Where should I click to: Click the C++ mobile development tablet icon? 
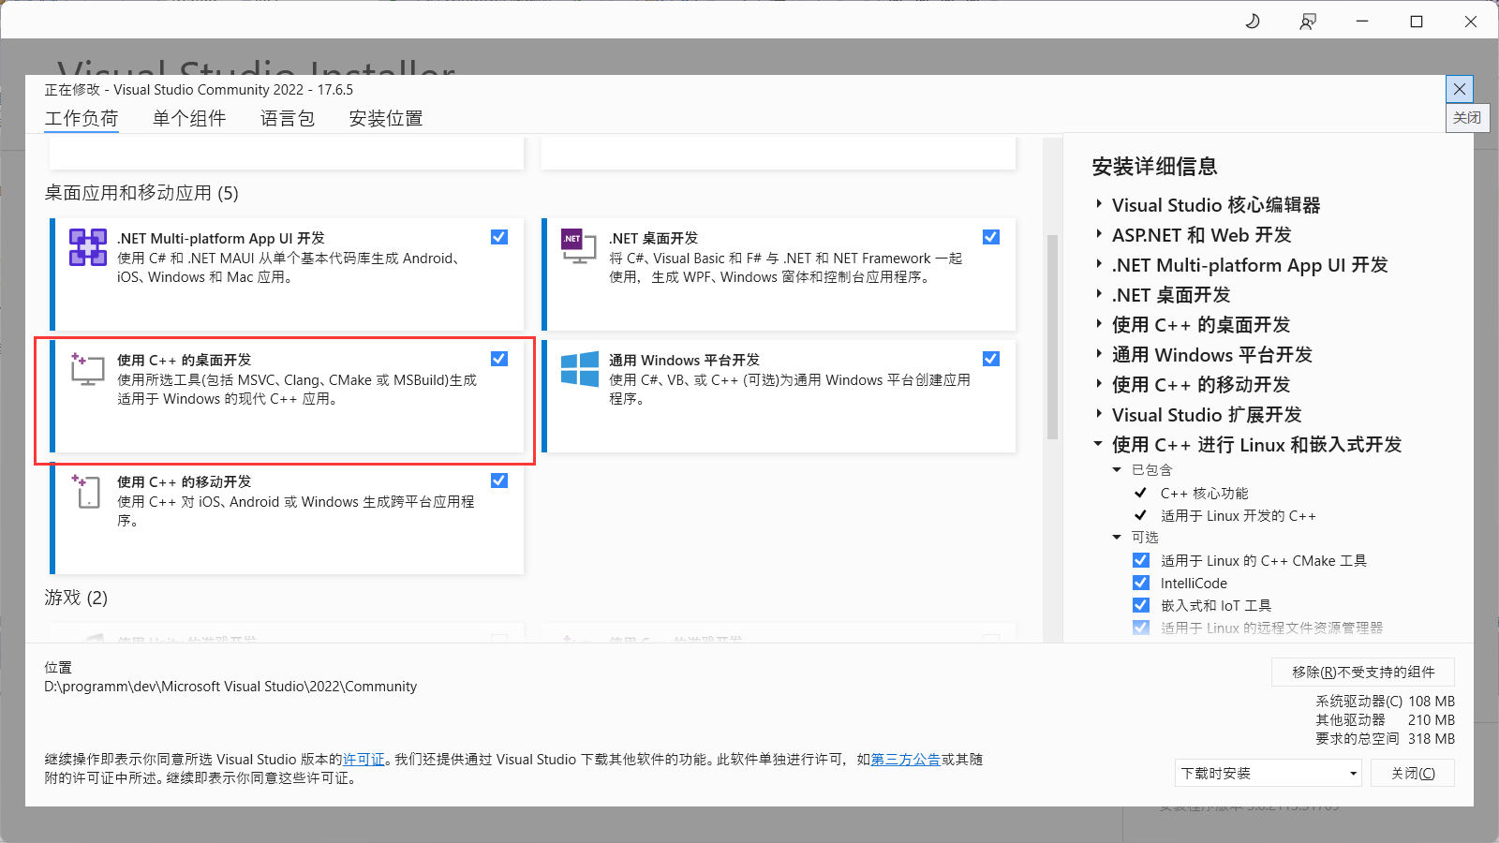[x=86, y=490]
